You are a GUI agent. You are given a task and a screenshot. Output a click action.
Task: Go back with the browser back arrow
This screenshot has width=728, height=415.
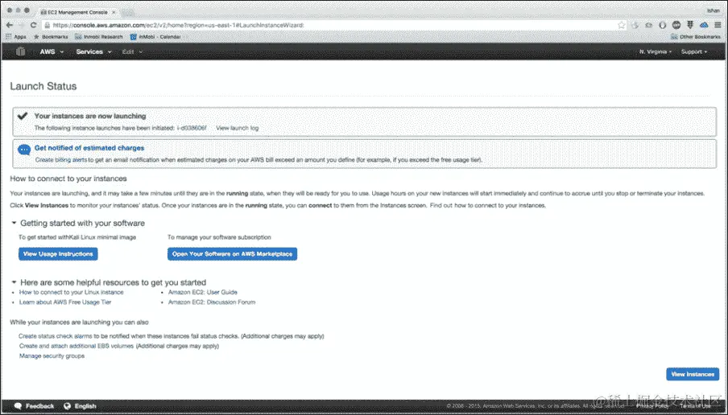pos(10,25)
